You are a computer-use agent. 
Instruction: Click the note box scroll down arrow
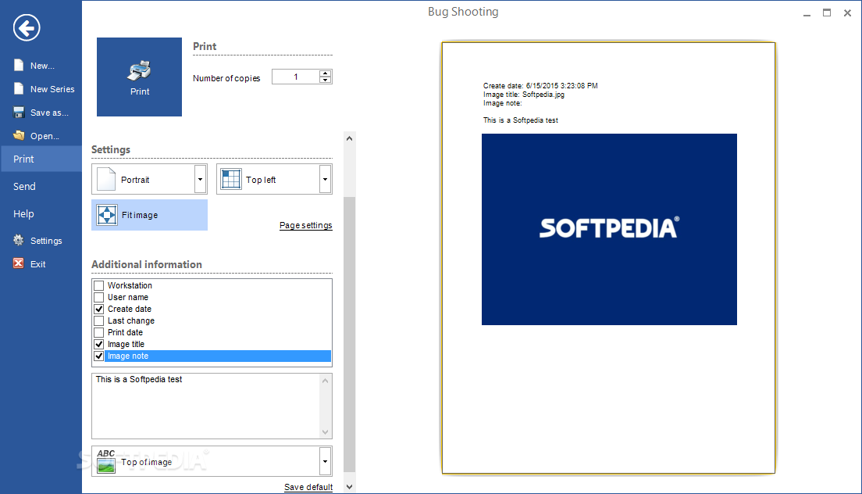(x=326, y=431)
